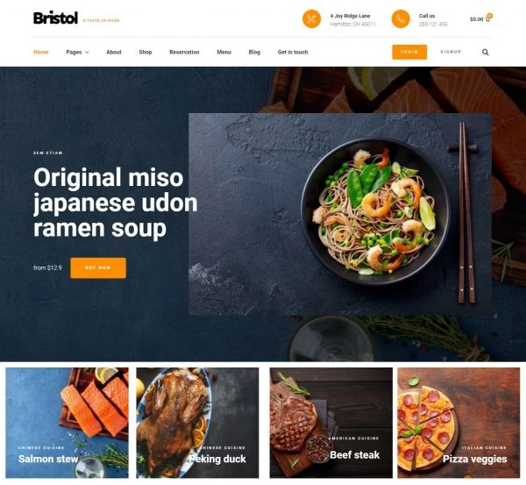
Task: Click the Bristol logo
Action: click(x=56, y=18)
